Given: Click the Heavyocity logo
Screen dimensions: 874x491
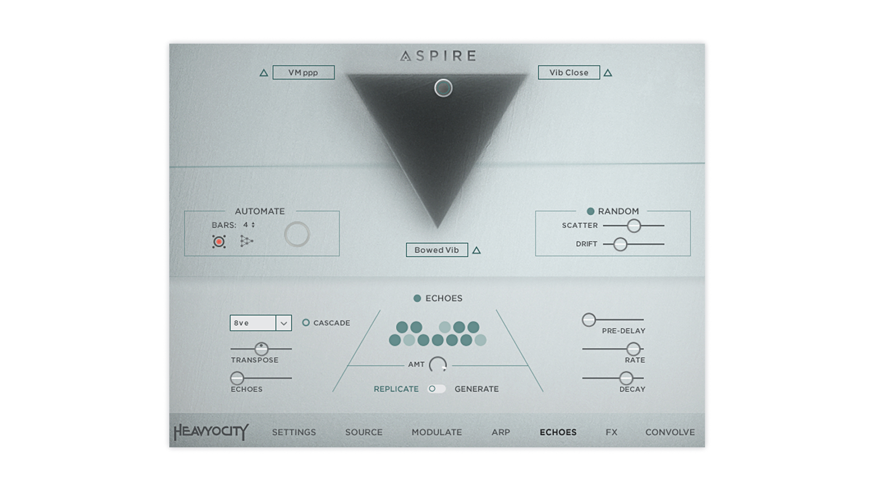Looking at the screenshot, I should tap(211, 432).
